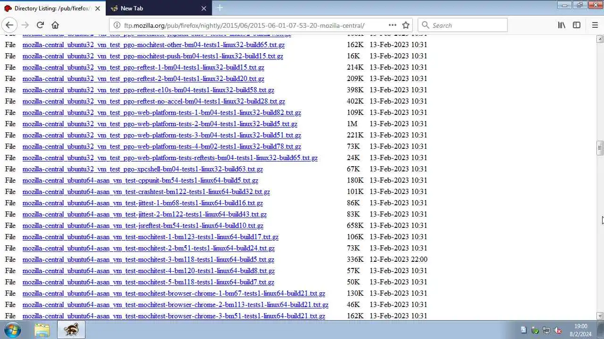Open a new tab with plus button
The image size is (604, 339).
click(x=220, y=8)
